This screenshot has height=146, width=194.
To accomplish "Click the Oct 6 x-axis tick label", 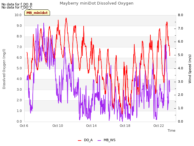I will click(x=24, y=126).
